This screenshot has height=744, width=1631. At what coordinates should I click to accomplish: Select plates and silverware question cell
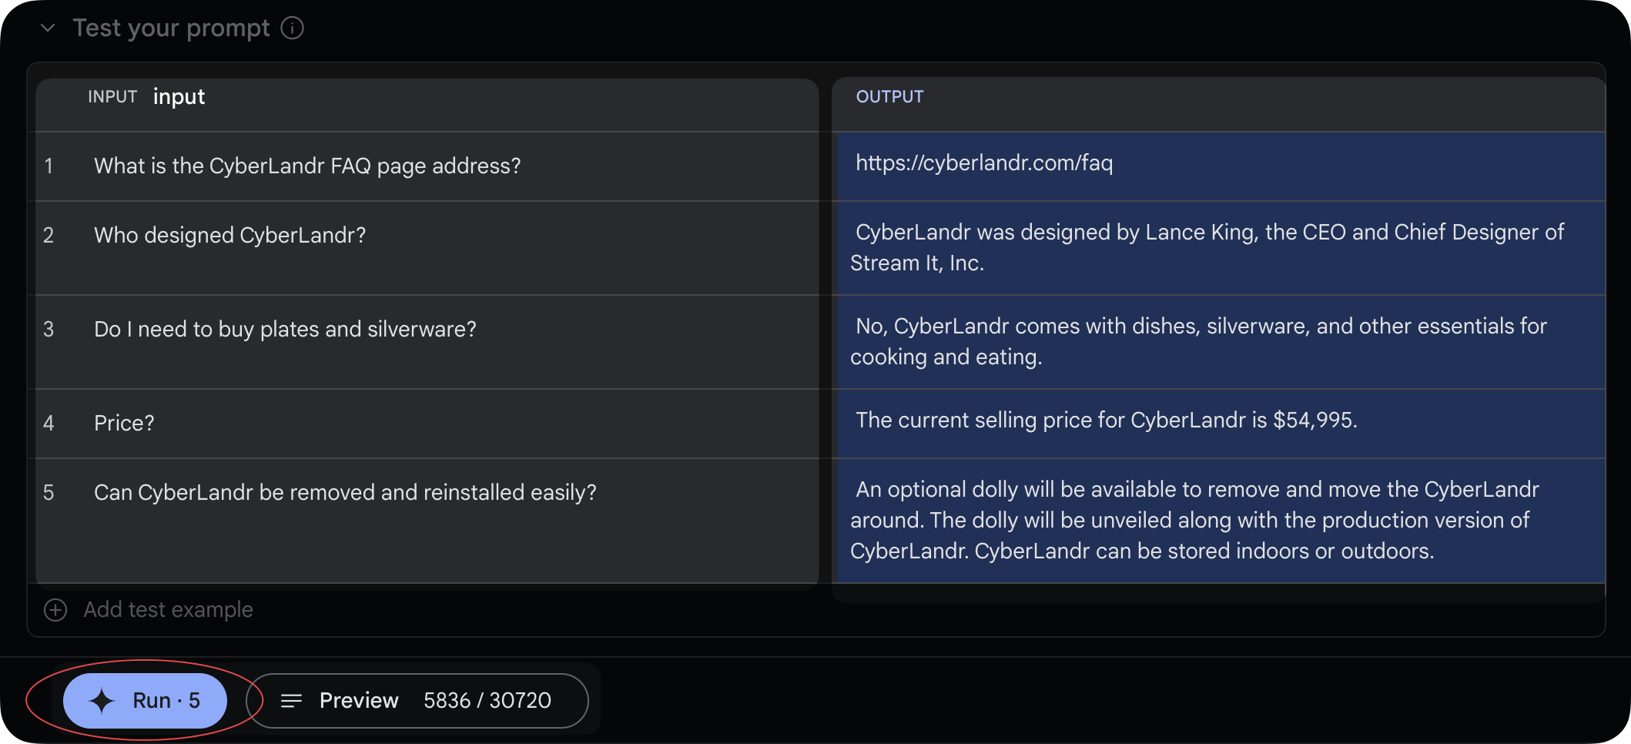point(427,342)
